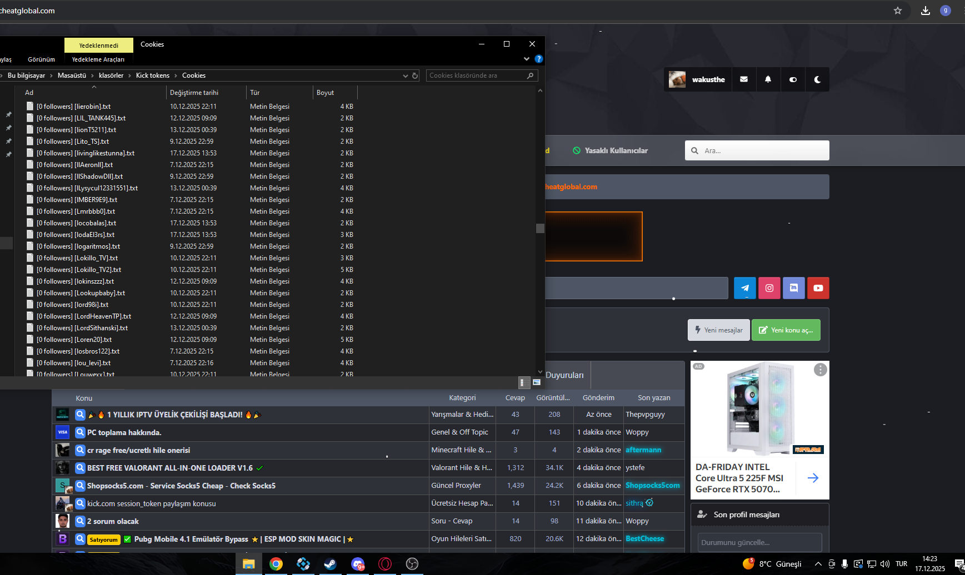Open browser profile avatar

[x=946, y=11]
